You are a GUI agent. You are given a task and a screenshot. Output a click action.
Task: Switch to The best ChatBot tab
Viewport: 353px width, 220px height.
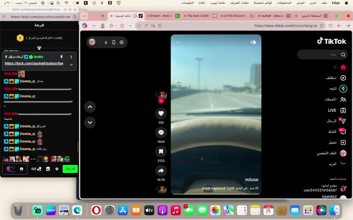coord(200,16)
